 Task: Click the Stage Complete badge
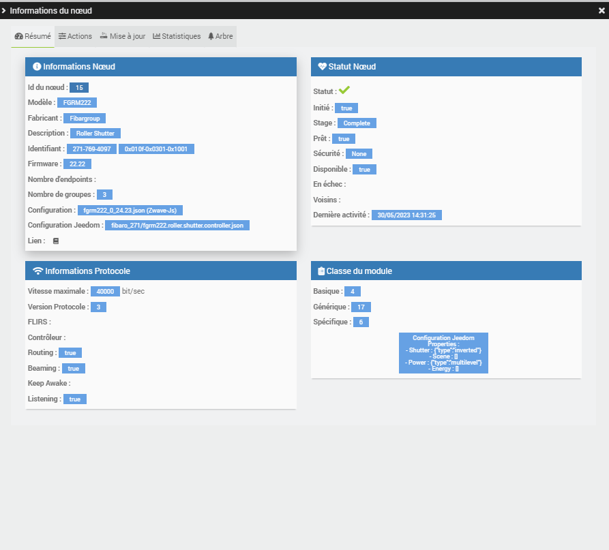[x=357, y=123]
